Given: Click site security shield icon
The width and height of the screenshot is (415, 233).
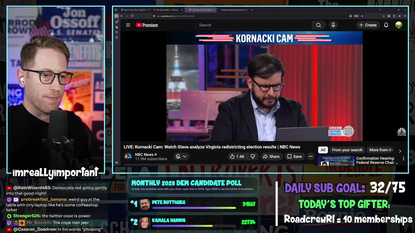Looking at the screenshot, I should click(154, 16).
